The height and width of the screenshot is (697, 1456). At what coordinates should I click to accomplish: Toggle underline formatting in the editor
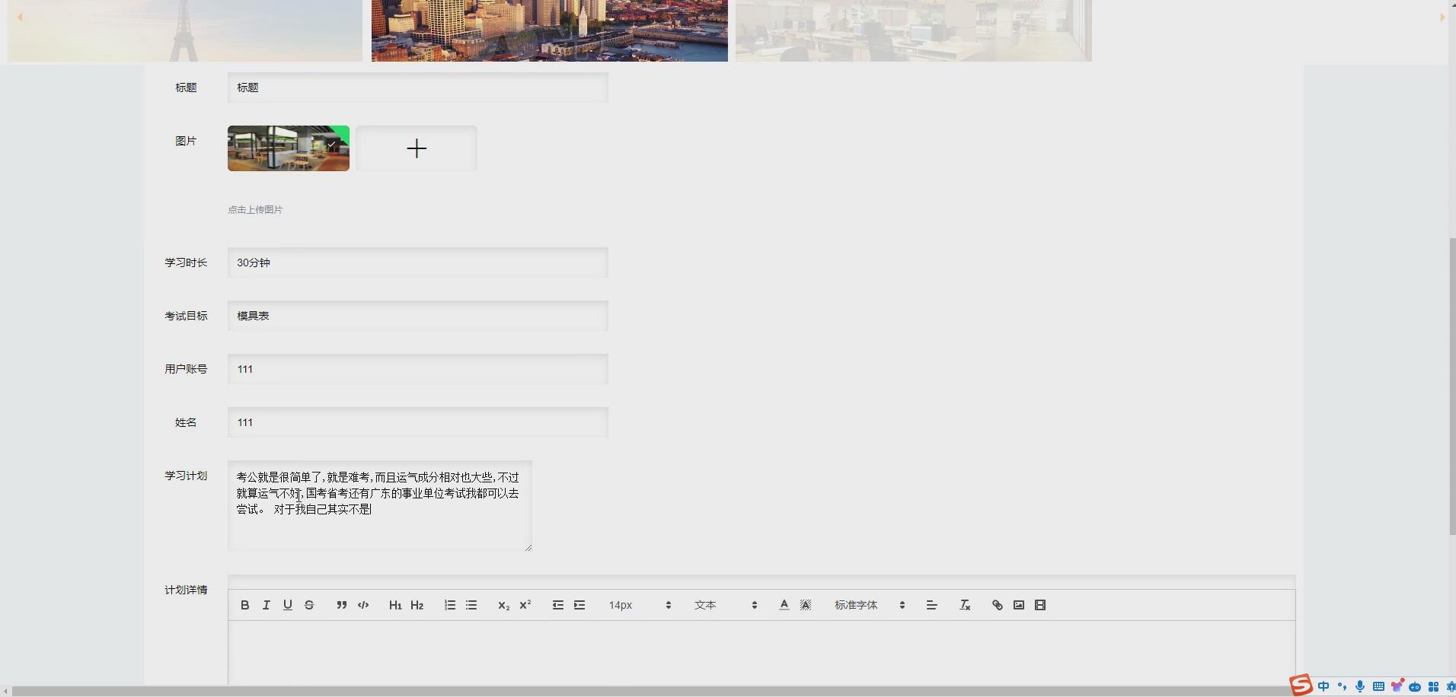click(287, 605)
